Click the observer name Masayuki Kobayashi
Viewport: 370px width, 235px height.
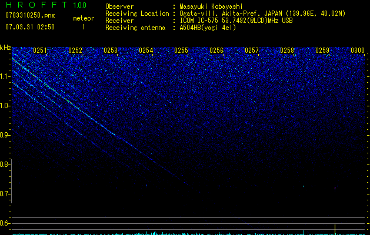tap(211, 6)
